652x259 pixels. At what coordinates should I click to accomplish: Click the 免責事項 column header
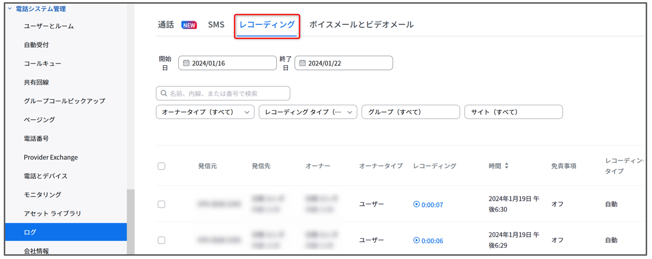point(564,166)
